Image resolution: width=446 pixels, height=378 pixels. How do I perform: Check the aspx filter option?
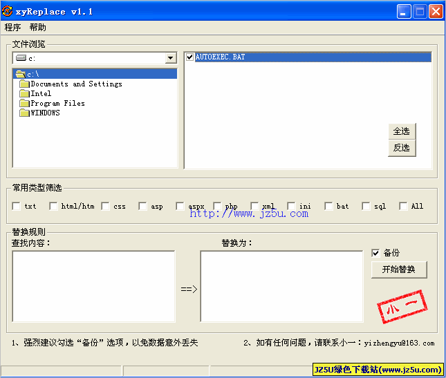(x=180, y=206)
